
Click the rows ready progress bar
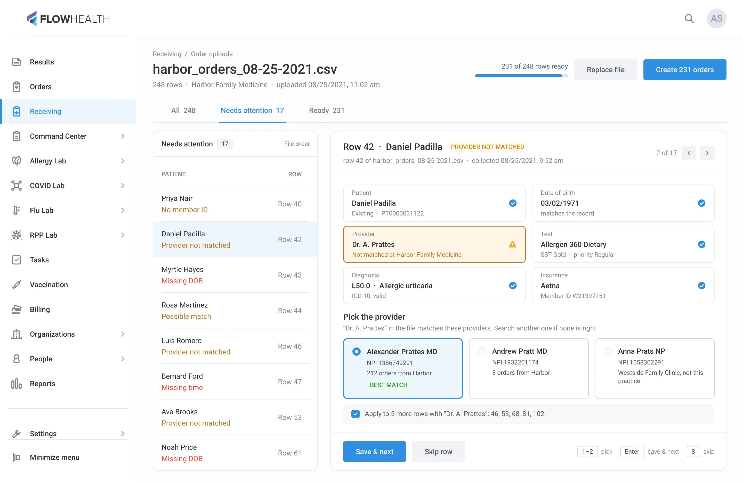pyautogui.click(x=521, y=76)
